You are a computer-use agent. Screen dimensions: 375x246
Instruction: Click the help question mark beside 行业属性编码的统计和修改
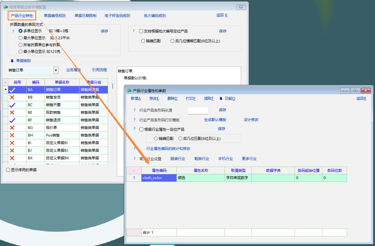click(135, 149)
